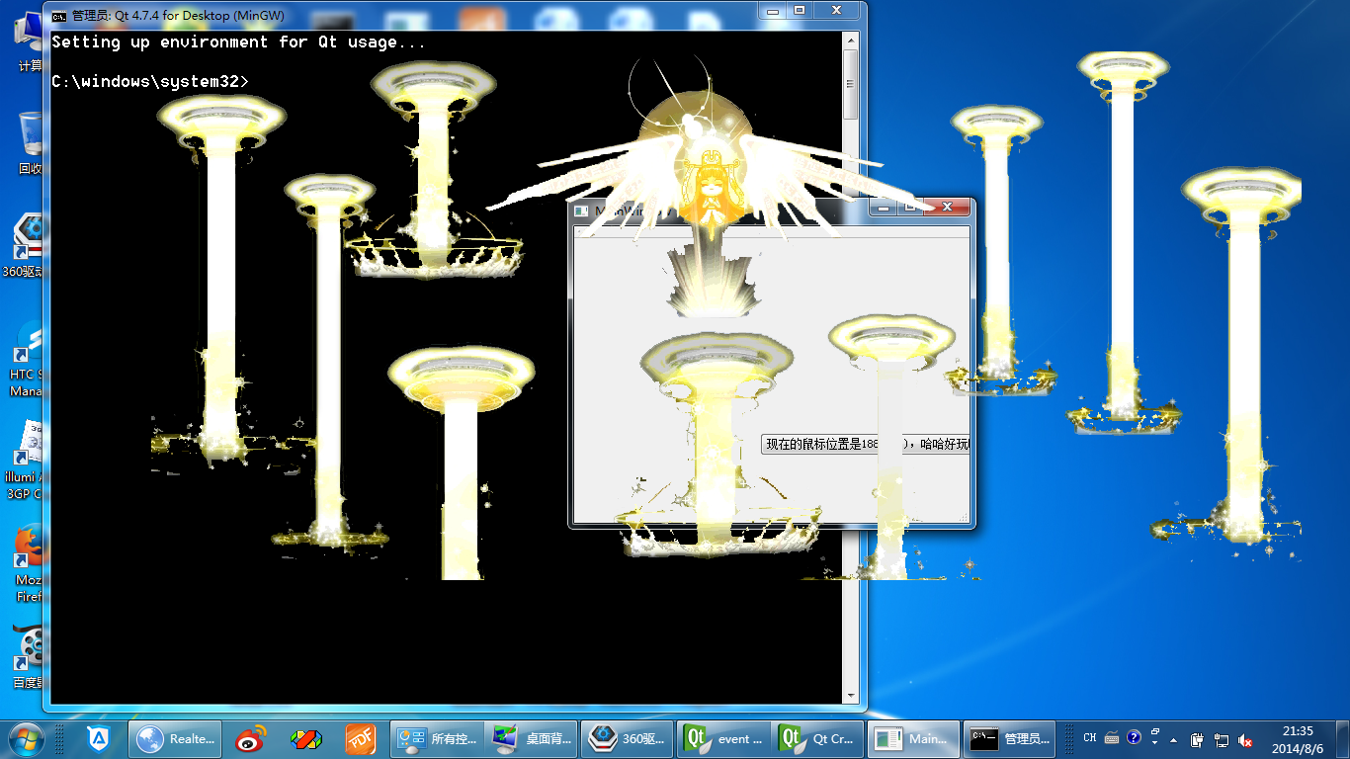Click the network tray icon

tap(1222, 740)
